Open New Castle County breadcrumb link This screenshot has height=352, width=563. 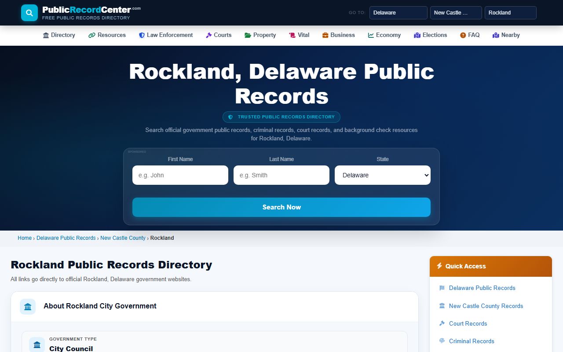123,238
